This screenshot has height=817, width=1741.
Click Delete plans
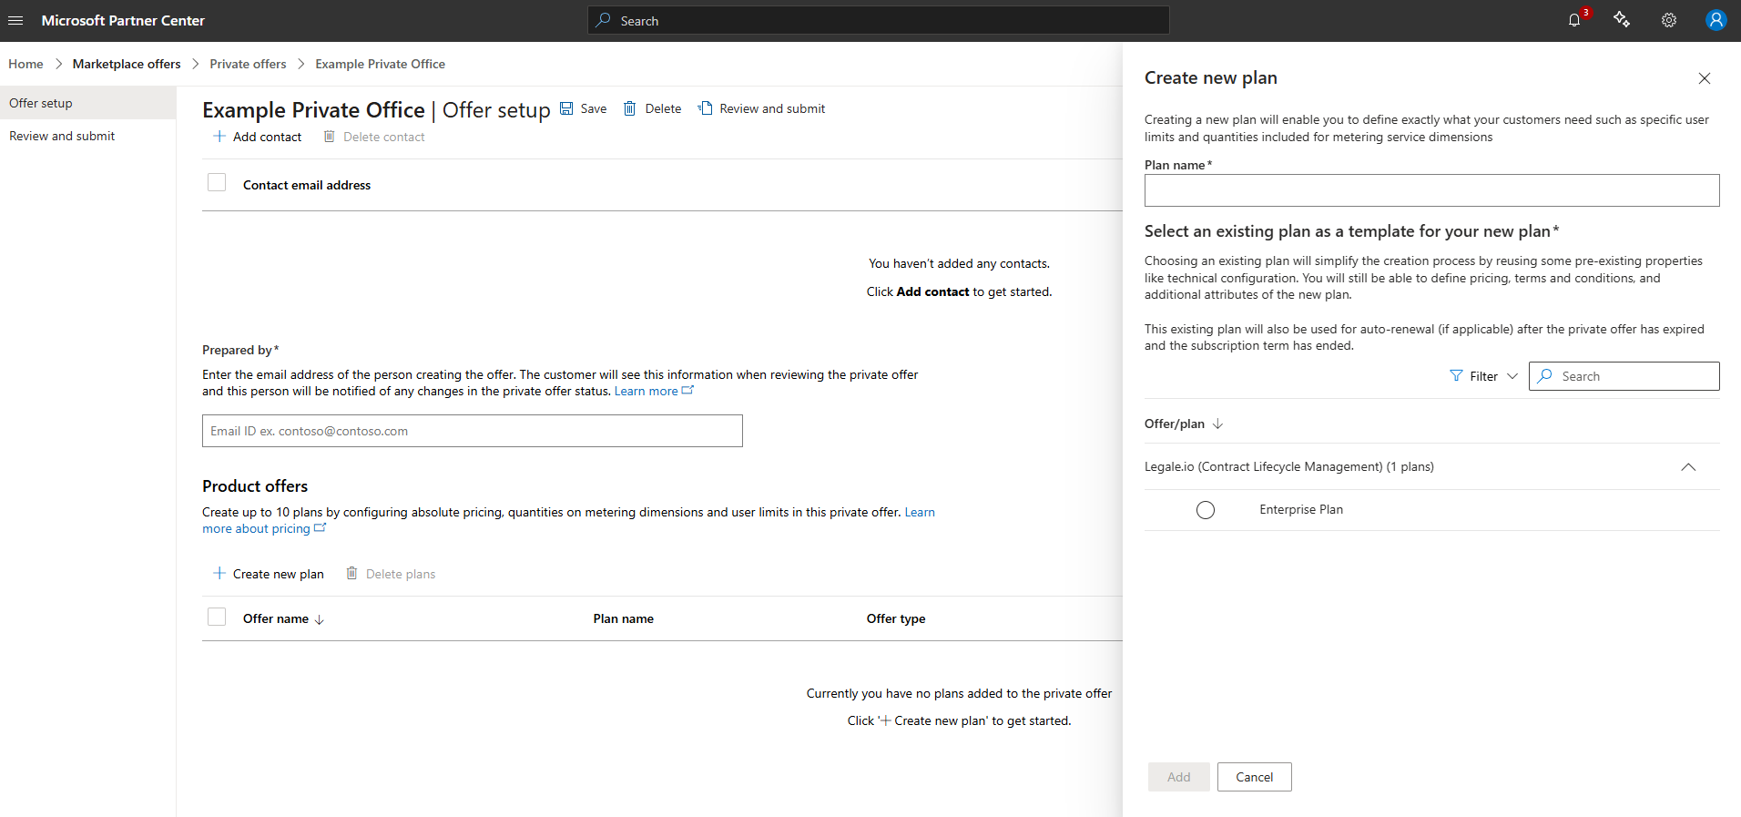[391, 574]
